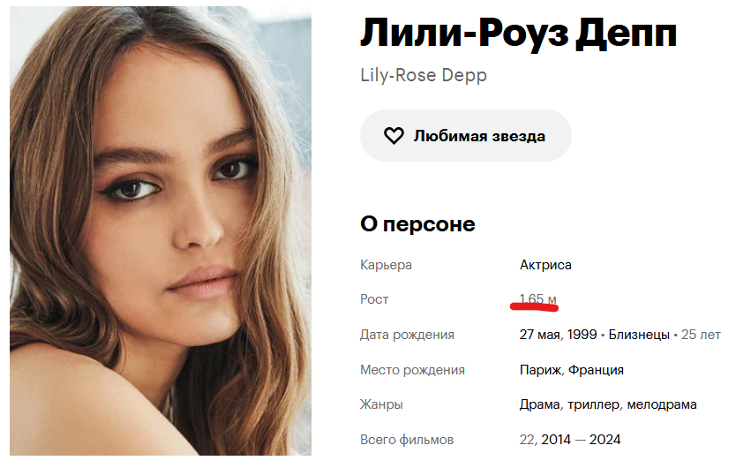Open the "Париж" birthplace link

point(539,370)
